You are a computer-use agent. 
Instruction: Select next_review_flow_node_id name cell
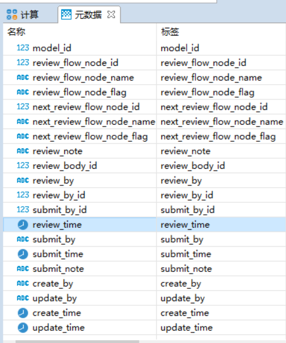point(86,107)
